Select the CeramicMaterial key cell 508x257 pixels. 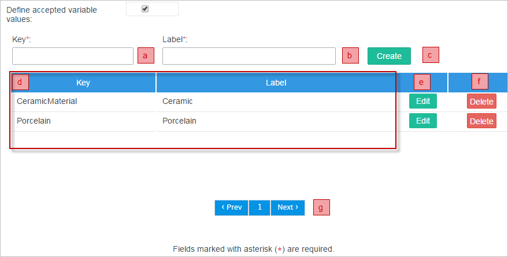coord(47,101)
